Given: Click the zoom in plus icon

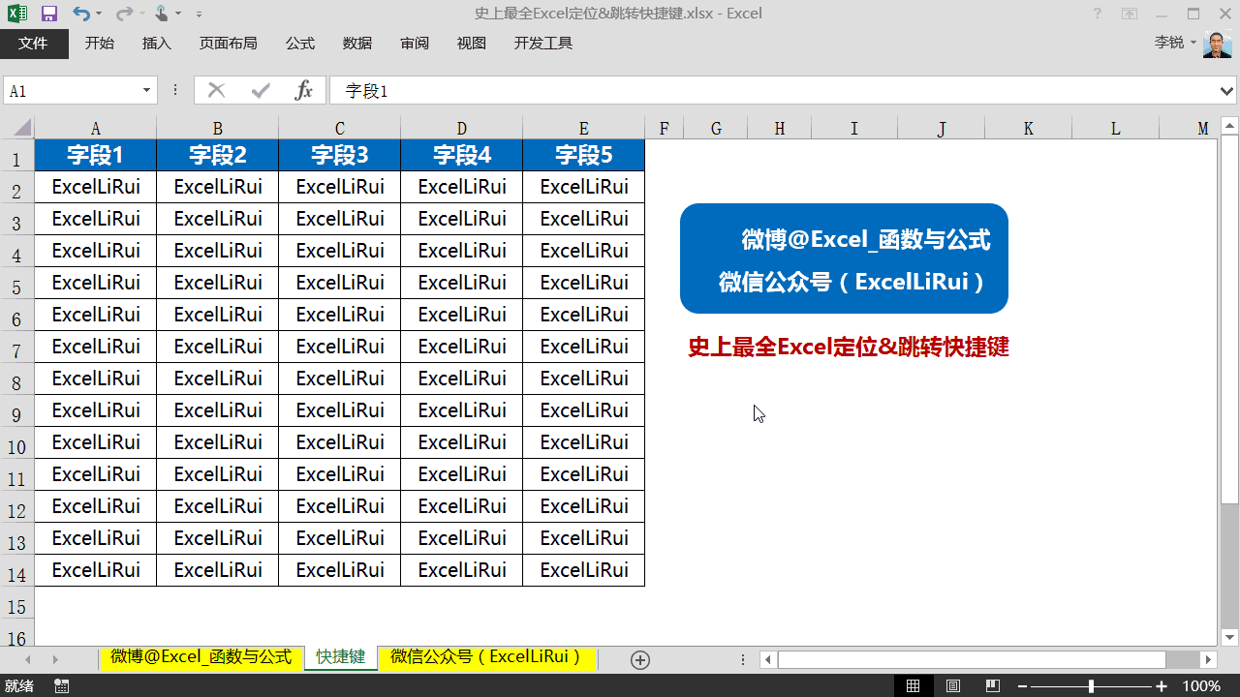Looking at the screenshot, I should pyautogui.click(x=1162, y=685).
